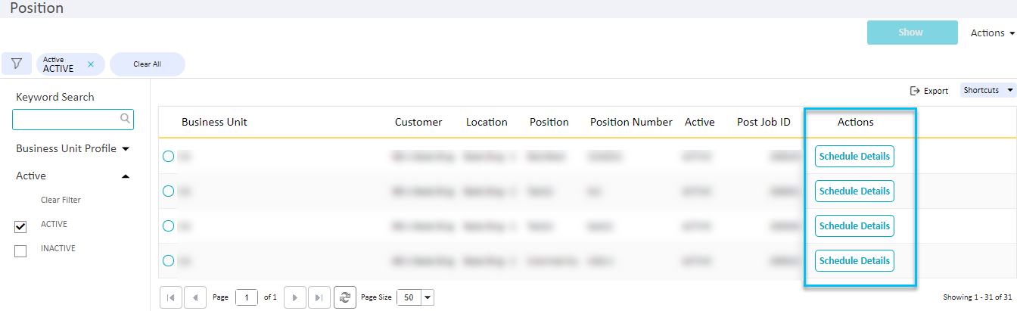Sort by Position Number column header
The image size is (1017, 311).
pyautogui.click(x=631, y=122)
